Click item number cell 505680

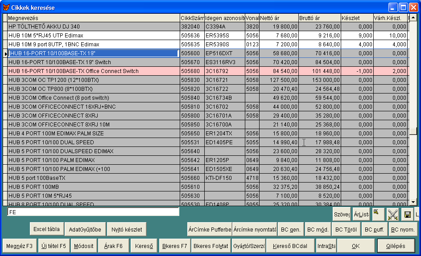click(x=192, y=71)
